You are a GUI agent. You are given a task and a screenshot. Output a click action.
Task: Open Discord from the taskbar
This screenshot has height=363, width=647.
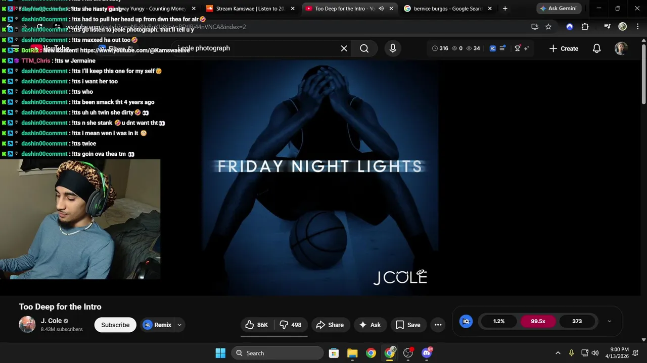pos(427,353)
